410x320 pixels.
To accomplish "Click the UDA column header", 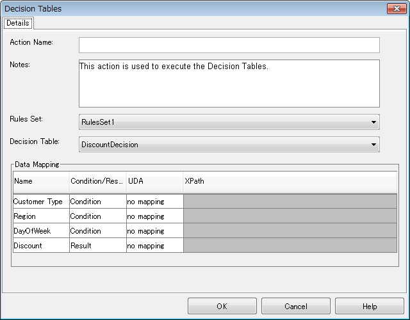I will [x=155, y=181].
